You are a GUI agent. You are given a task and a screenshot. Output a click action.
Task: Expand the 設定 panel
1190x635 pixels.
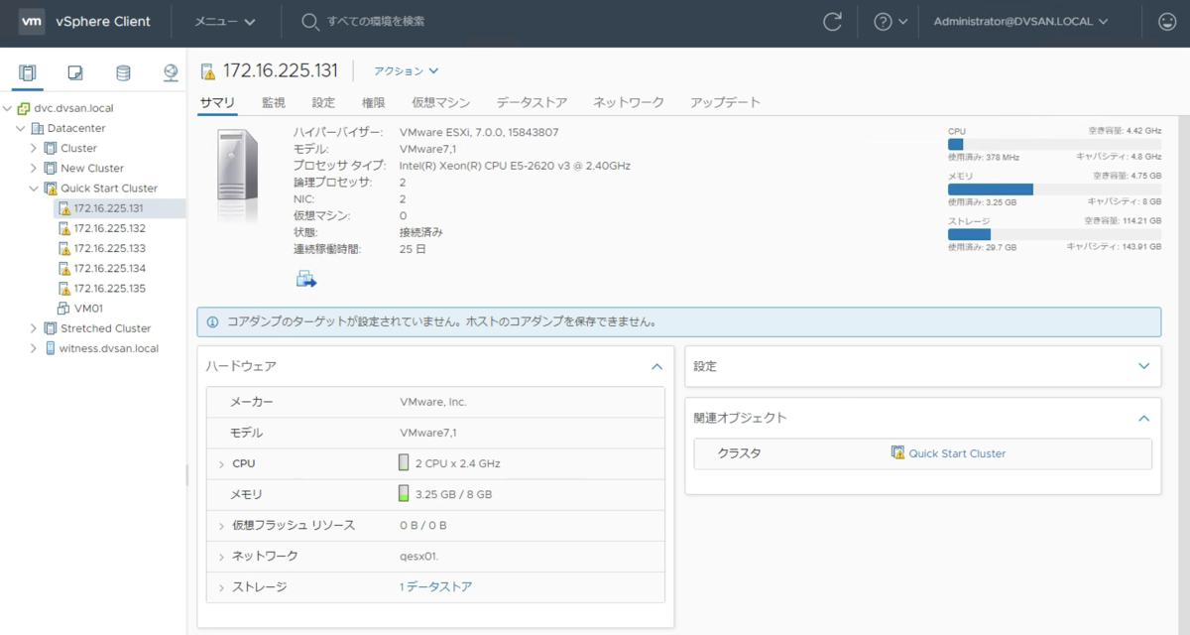pos(1144,366)
